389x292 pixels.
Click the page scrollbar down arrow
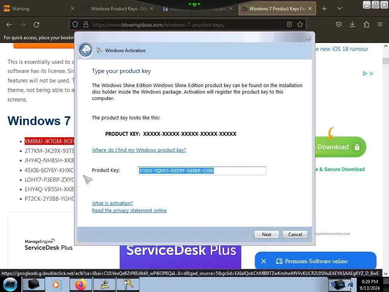pyautogui.click(x=386, y=274)
